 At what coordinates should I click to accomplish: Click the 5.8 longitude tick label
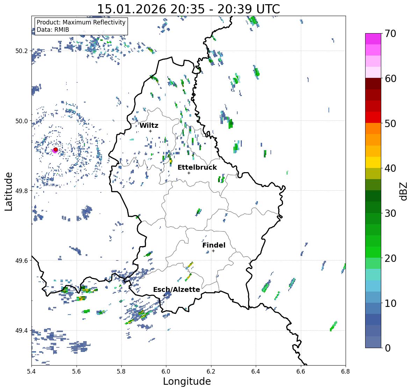click(x=121, y=371)
